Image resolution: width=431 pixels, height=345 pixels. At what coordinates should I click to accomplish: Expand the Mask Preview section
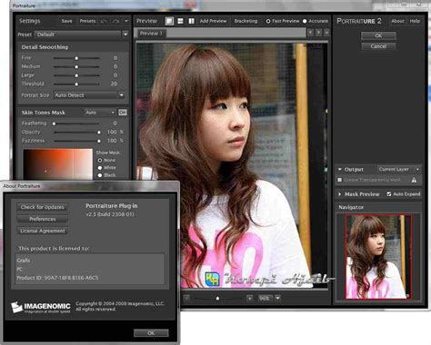(340, 194)
